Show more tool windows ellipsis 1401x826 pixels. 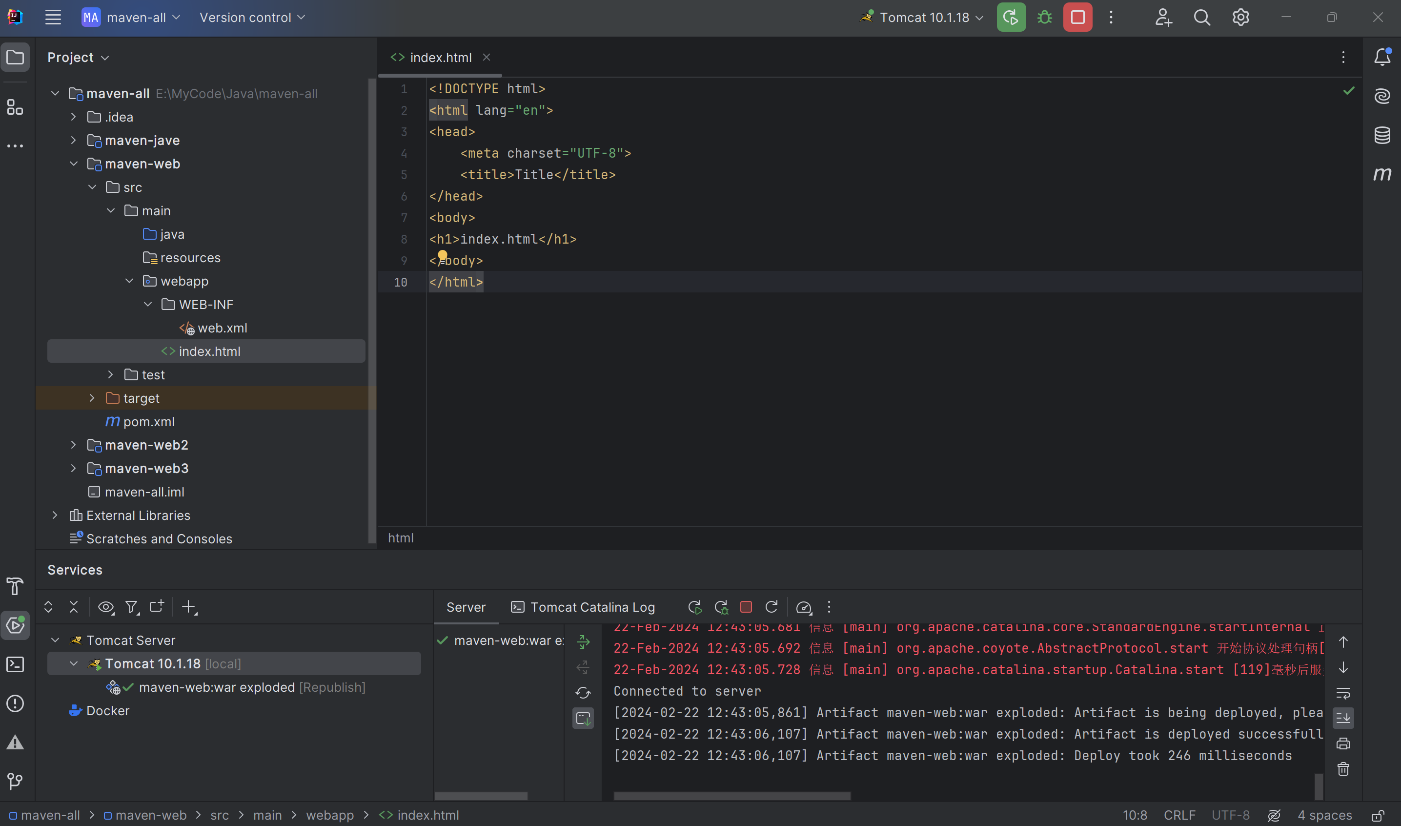coord(15,146)
